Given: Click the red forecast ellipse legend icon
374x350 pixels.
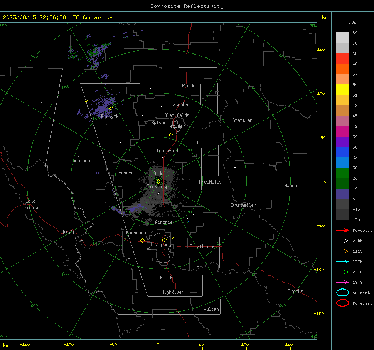Looking at the screenshot, I should pyautogui.click(x=342, y=303).
